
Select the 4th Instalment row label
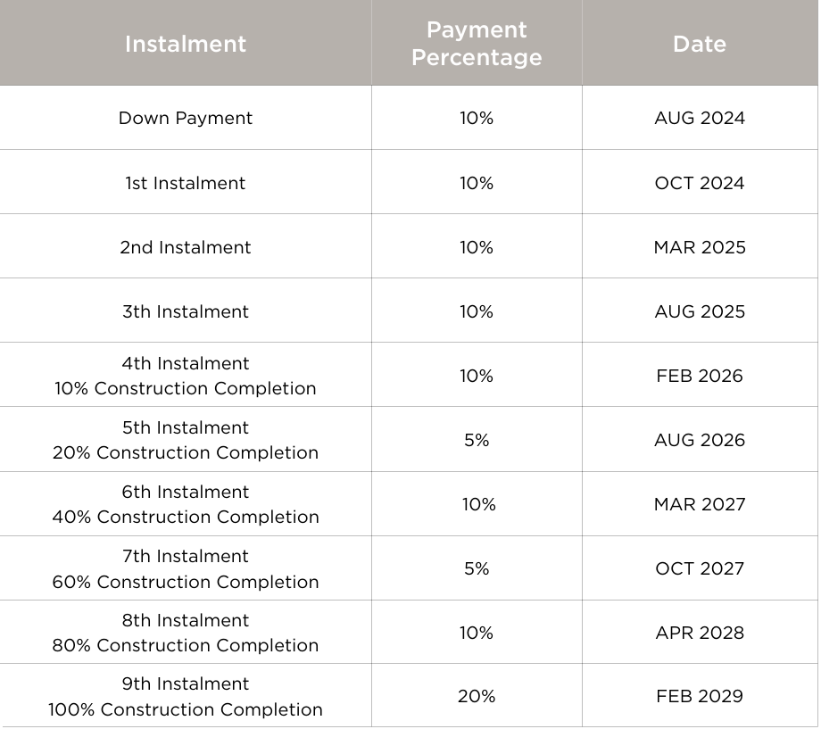pyautogui.click(x=186, y=363)
